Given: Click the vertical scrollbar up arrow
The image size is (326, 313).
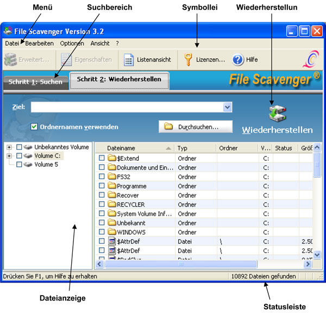Looking at the screenshot, I should pyautogui.click(x=317, y=147).
